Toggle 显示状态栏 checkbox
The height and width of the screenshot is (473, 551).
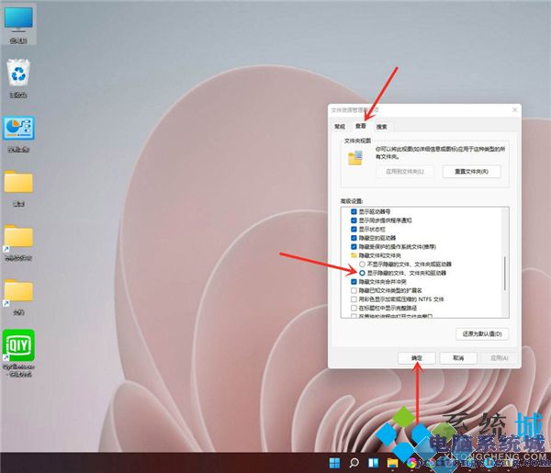pos(354,229)
